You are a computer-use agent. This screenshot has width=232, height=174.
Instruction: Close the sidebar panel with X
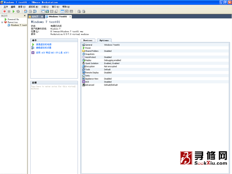click(x=25, y=15)
